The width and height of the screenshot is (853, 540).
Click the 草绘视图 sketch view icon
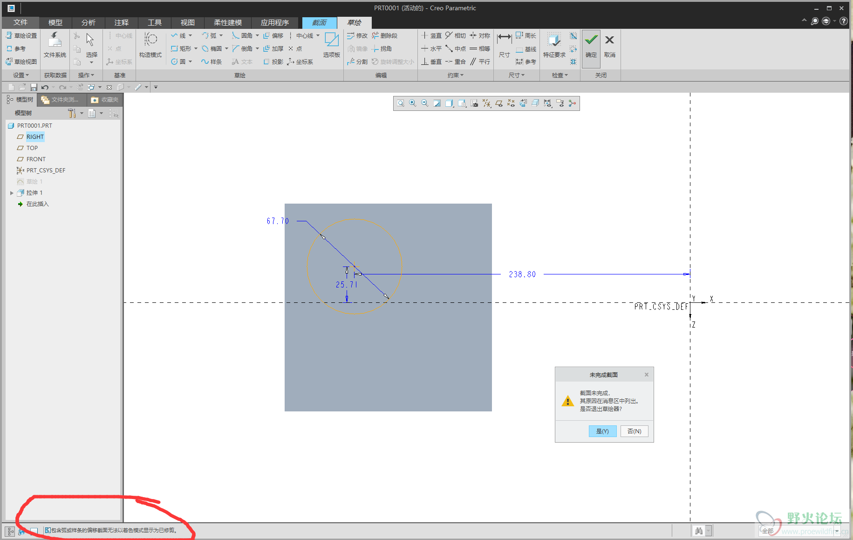click(x=9, y=62)
